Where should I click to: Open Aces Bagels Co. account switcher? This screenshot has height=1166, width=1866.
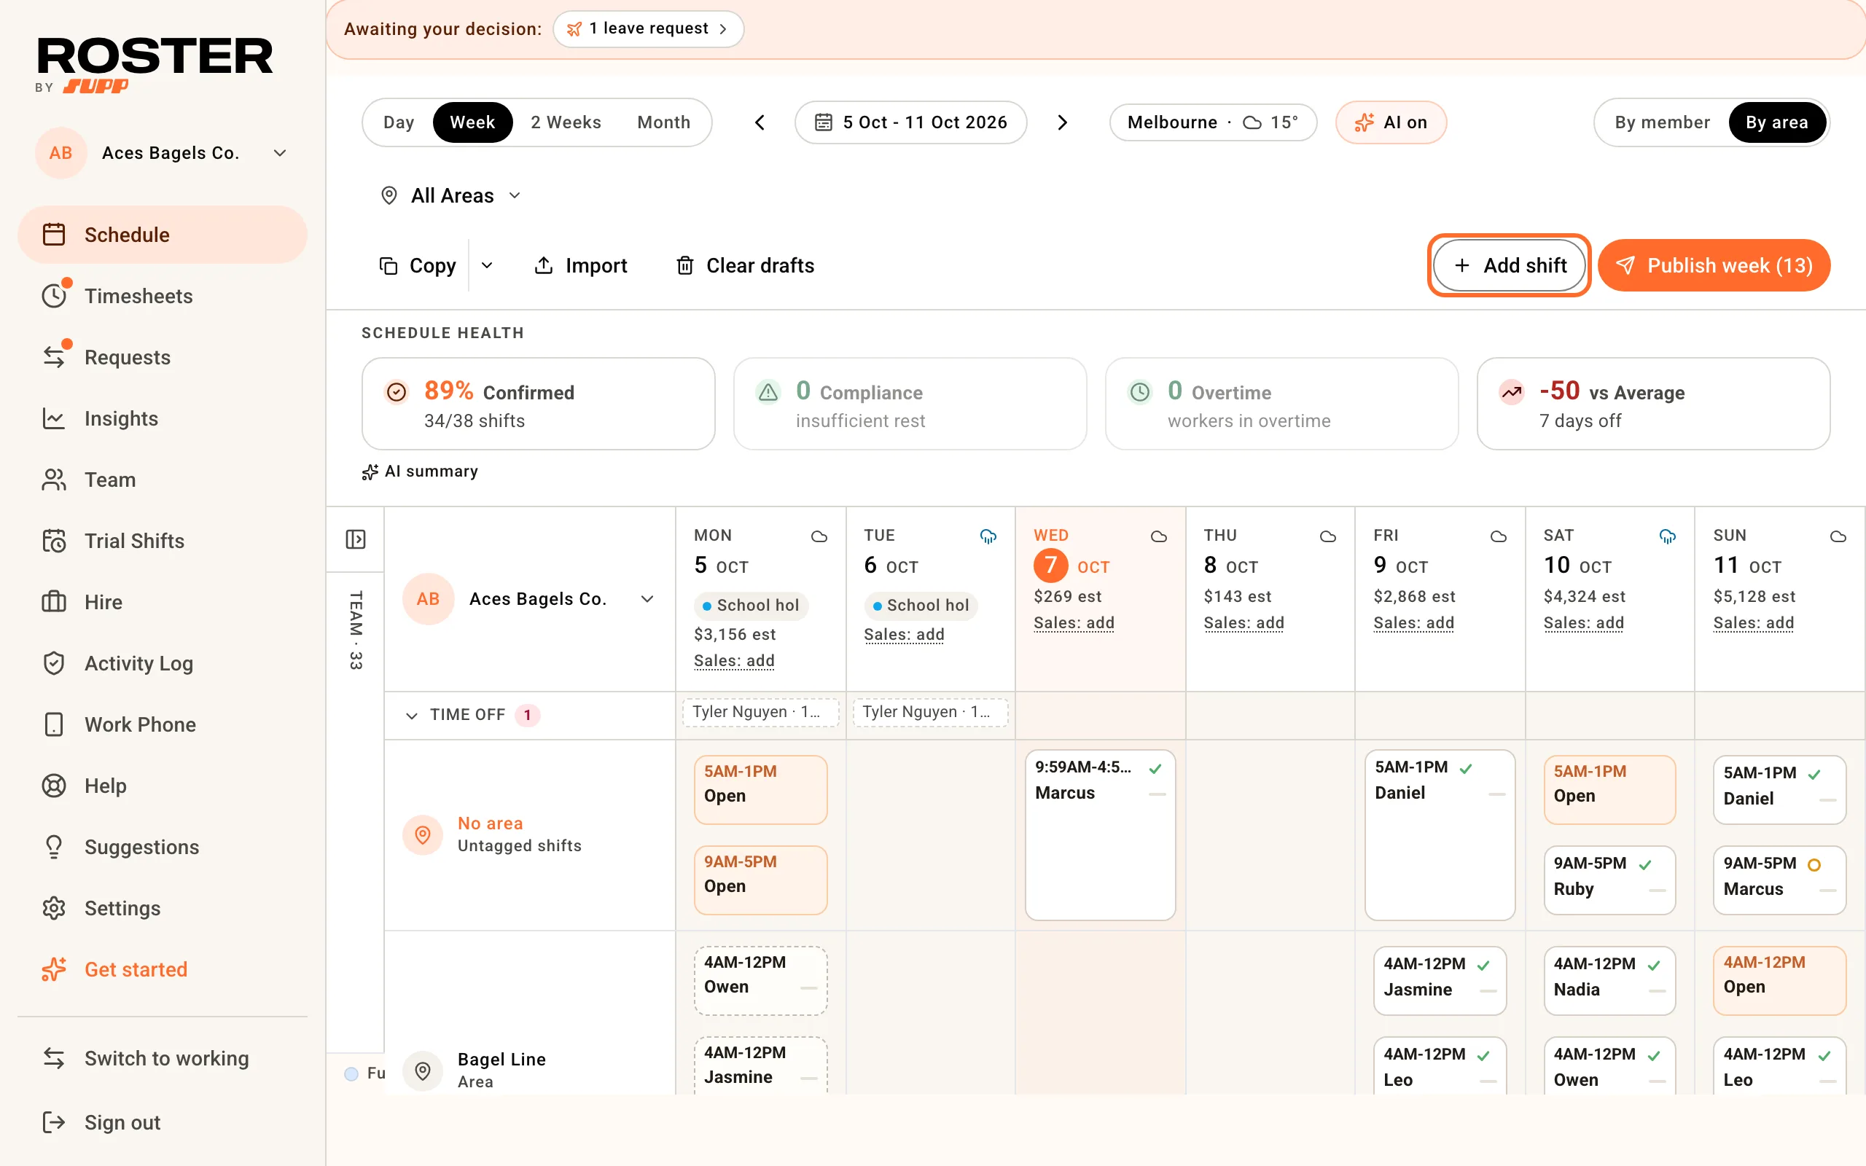(162, 153)
